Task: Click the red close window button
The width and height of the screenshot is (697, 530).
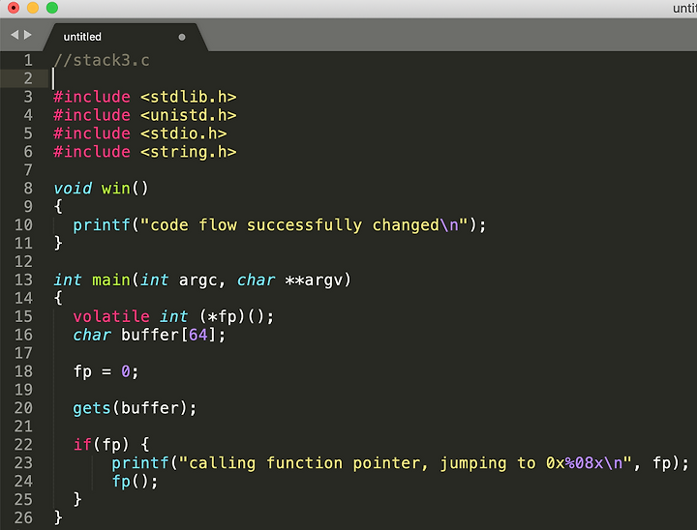Action: 14,8
